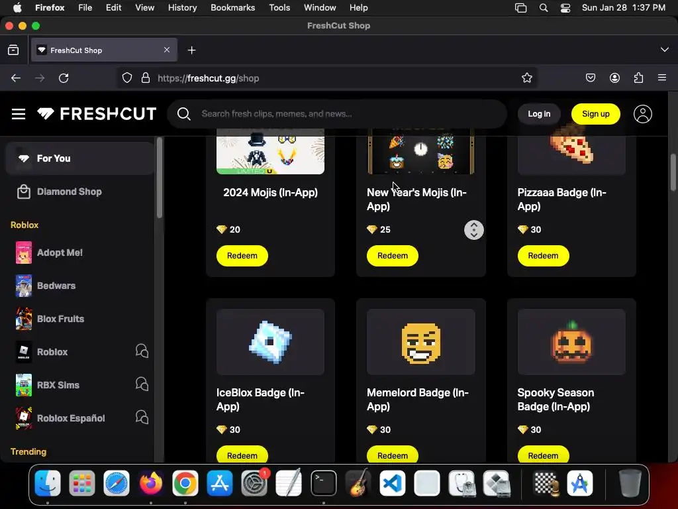Image resolution: width=678 pixels, height=509 pixels.
Task: Open a new tab with plus button
Action: click(x=191, y=50)
